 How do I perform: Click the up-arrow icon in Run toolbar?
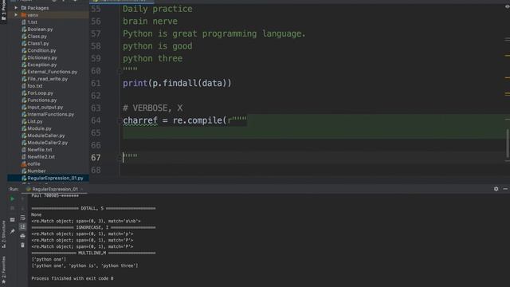coord(22,199)
